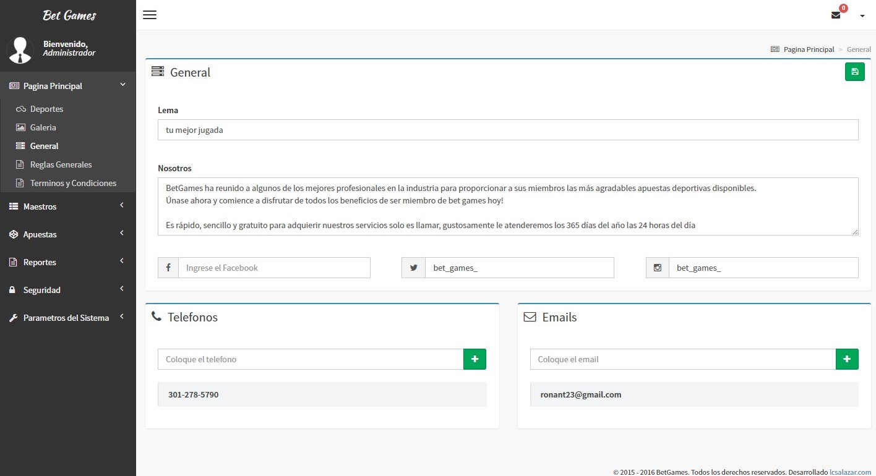
Task: Click into the Lema text field
Action: click(x=507, y=130)
